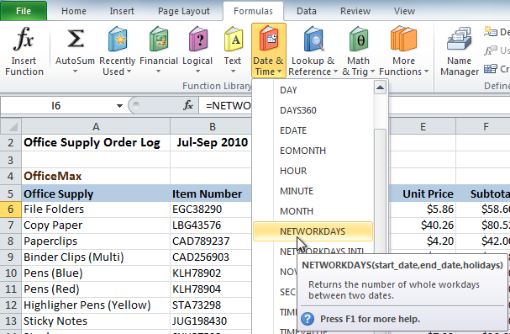Expand the AutoSum dropdown arrow
Image resolution: width=510 pixels, height=334 pixels.
tap(75, 72)
